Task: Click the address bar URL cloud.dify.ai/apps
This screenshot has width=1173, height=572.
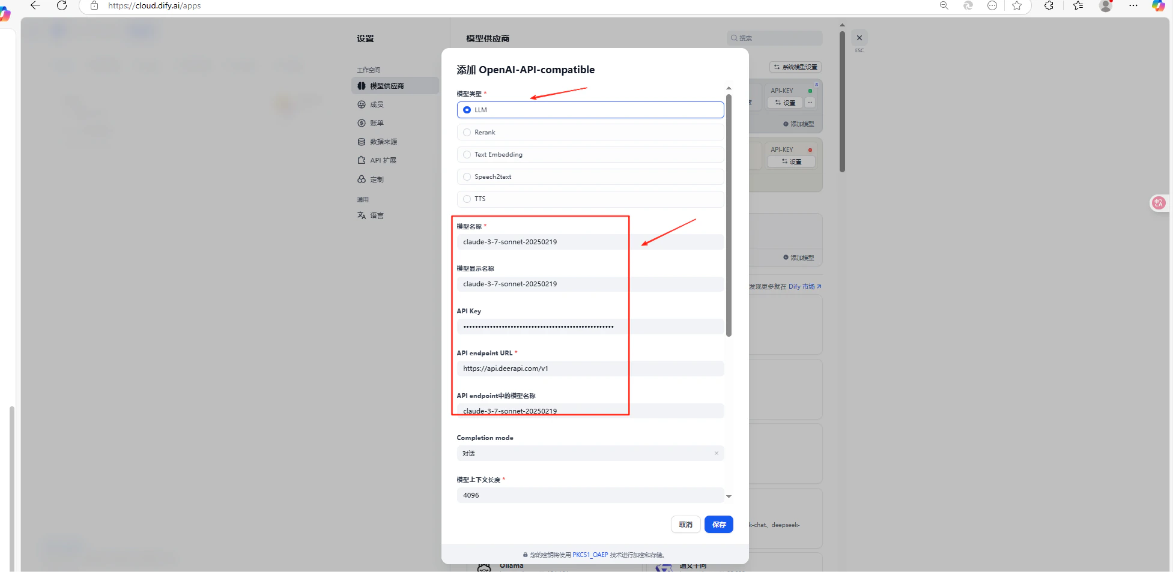Action: [x=154, y=5]
